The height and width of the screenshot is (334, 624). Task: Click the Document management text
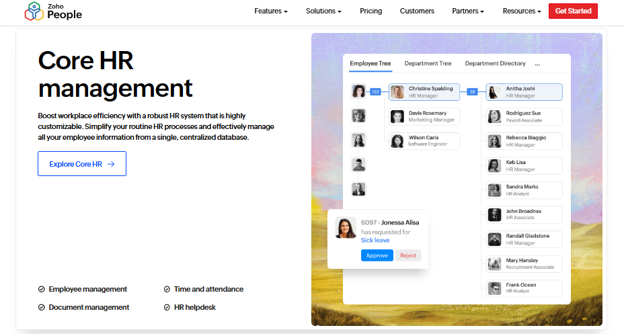click(x=89, y=307)
